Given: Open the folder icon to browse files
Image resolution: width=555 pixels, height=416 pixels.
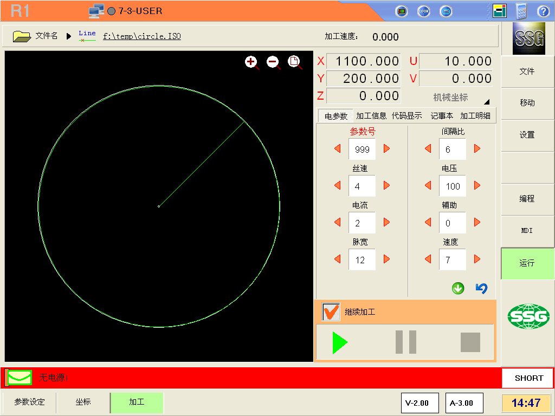Looking at the screenshot, I should (22, 36).
